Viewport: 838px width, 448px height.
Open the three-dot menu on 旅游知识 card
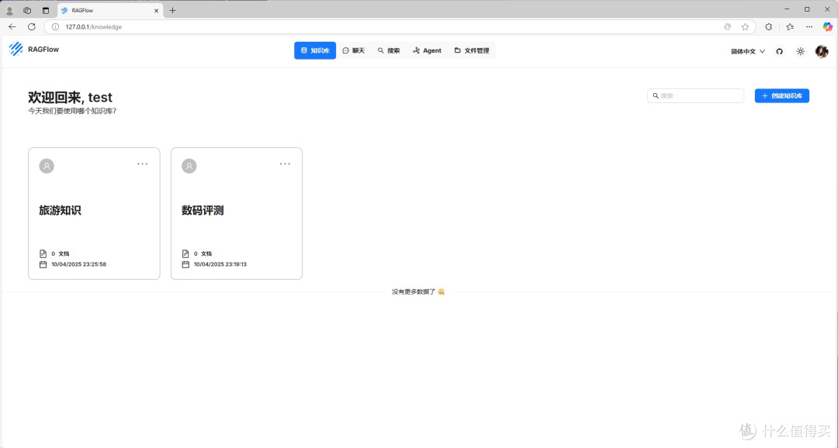pyautogui.click(x=142, y=164)
